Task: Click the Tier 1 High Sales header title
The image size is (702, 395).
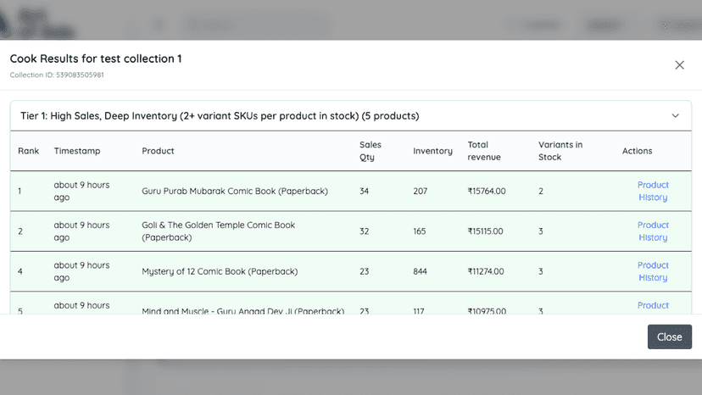Action: (220, 116)
